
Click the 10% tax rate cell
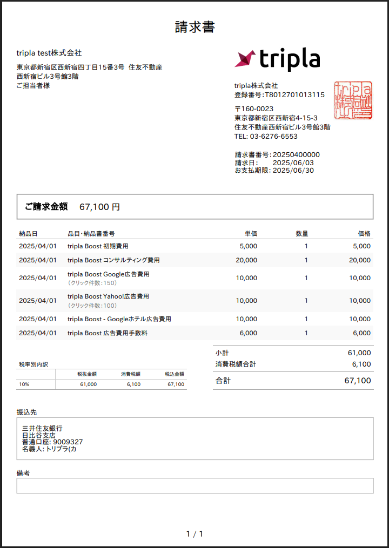24,384
